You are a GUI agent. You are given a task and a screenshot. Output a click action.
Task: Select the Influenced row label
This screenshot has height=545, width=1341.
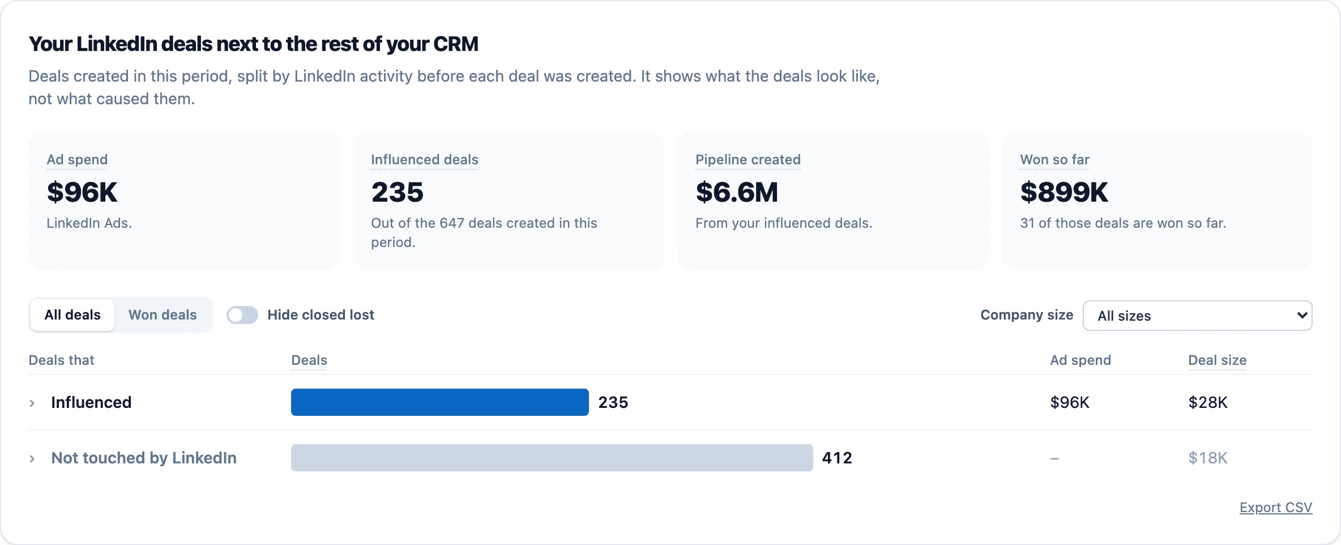pyautogui.click(x=91, y=402)
